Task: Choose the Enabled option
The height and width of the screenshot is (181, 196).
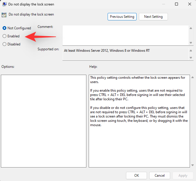Action: (x=4, y=36)
